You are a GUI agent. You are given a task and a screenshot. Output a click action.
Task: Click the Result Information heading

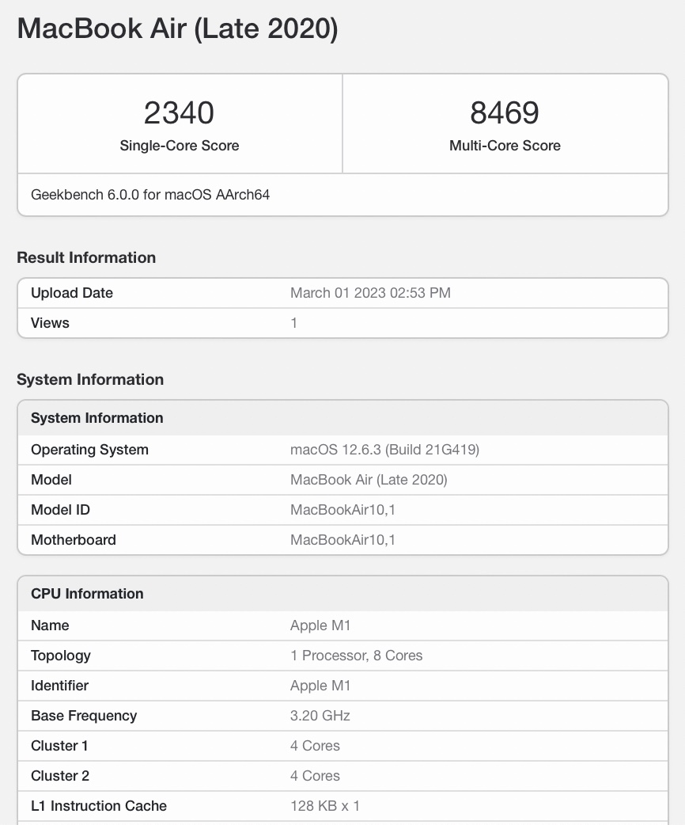[86, 257]
